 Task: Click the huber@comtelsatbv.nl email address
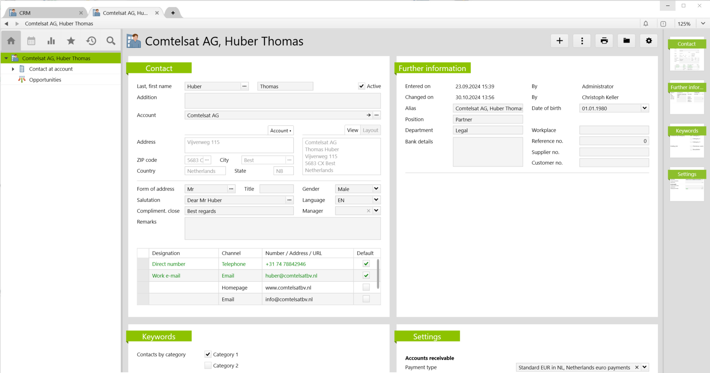click(291, 276)
